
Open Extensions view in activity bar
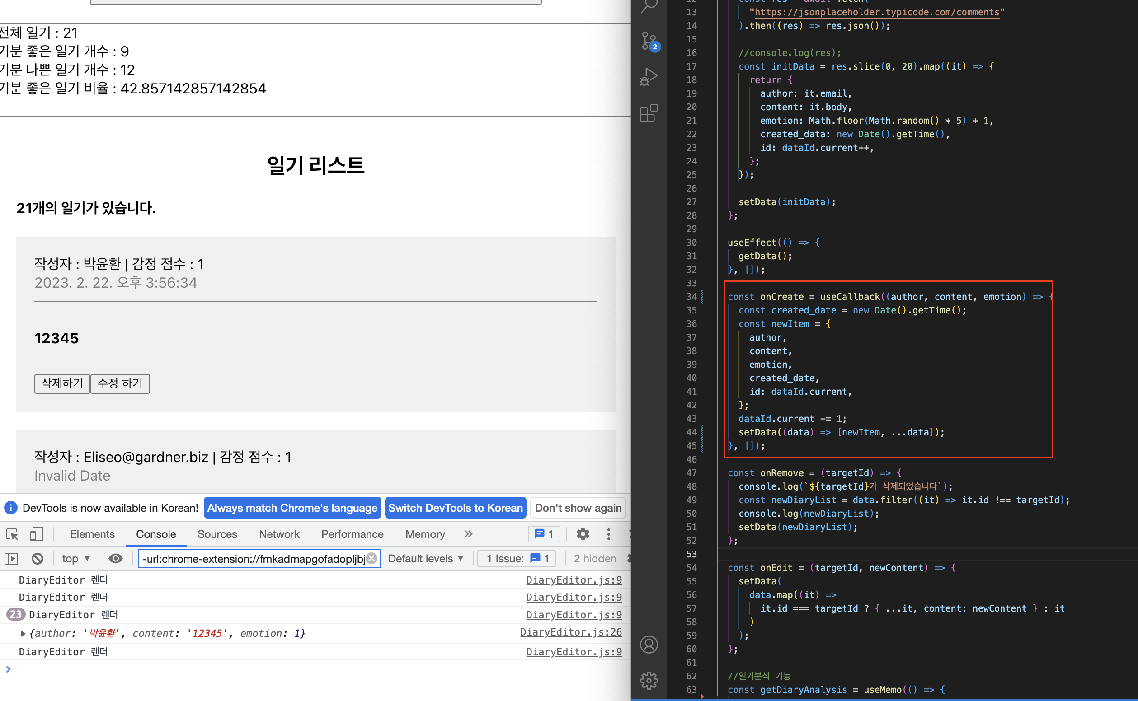click(649, 112)
